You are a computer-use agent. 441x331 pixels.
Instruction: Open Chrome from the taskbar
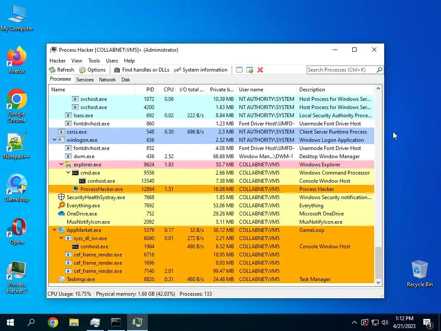pyautogui.click(x=53, y=322)
